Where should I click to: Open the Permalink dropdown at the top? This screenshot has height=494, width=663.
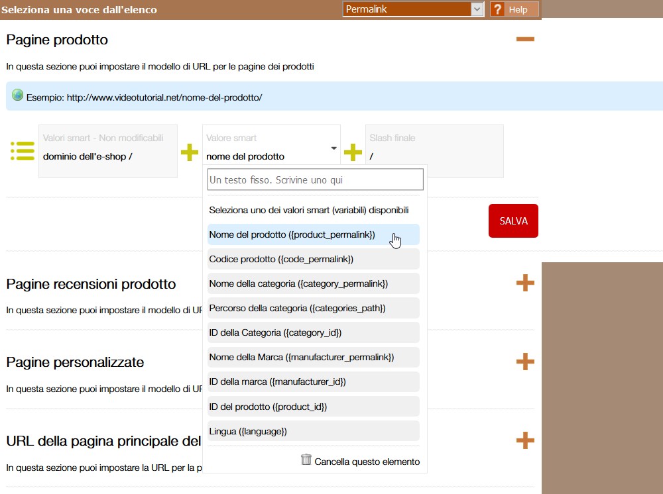tap(413, 9)
